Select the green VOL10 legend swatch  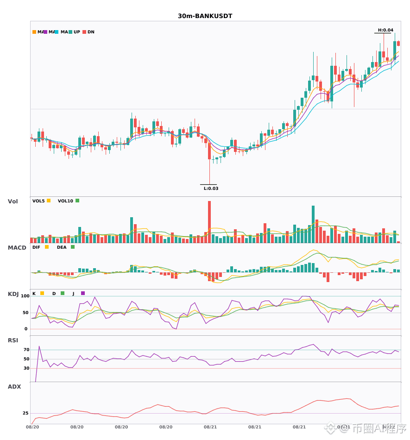tap(77, 201)
